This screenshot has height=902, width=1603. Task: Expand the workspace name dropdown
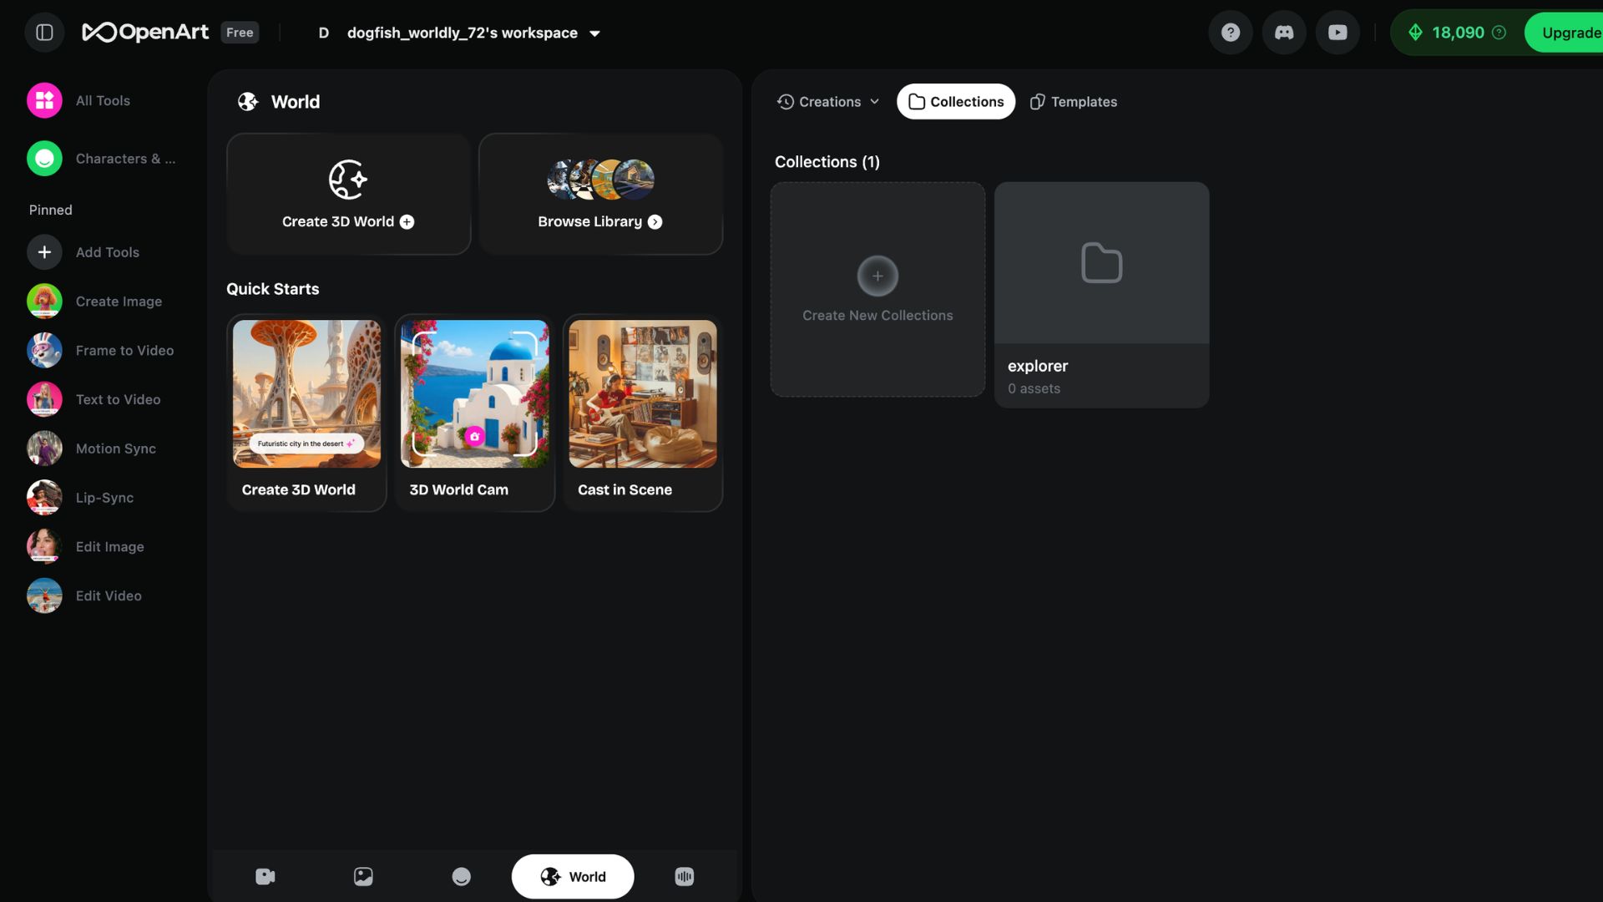(594, 33)
